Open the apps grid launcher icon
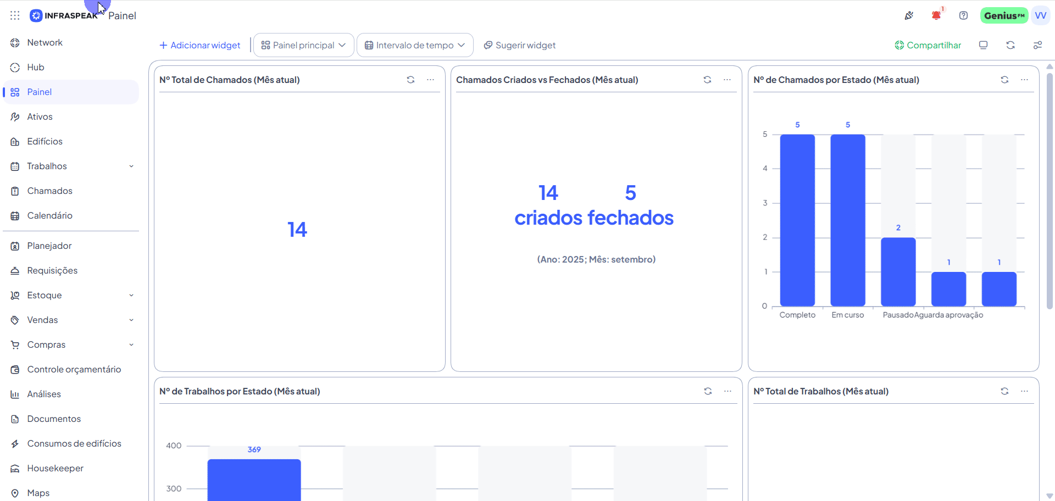1055x501 pixels. click(15, 15)
